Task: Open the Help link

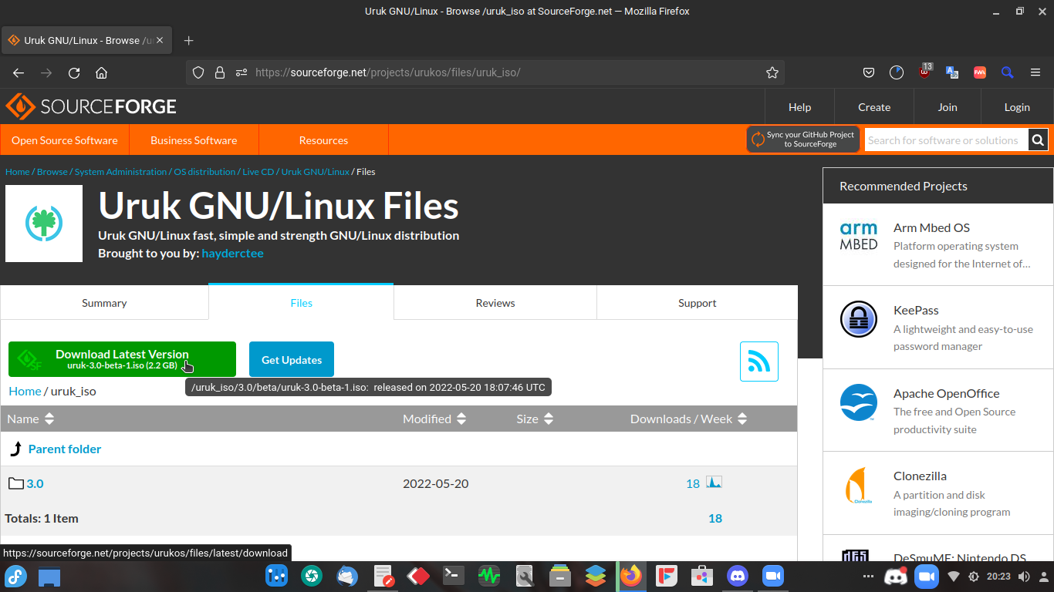Action: [800, 107]
